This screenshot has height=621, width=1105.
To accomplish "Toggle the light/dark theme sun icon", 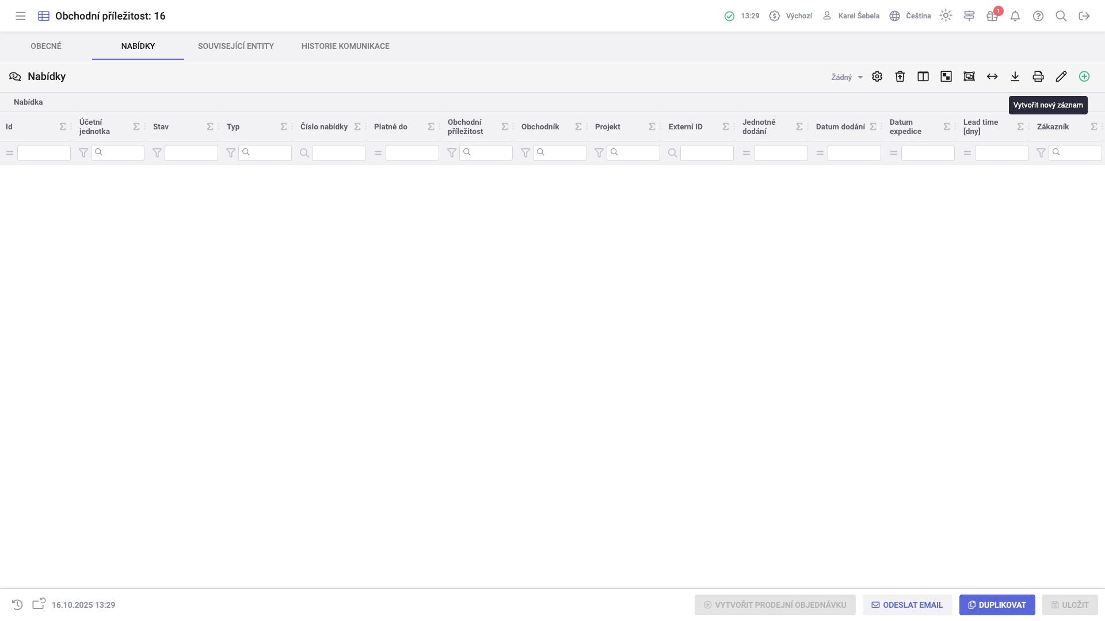I will tap(946, 16).
